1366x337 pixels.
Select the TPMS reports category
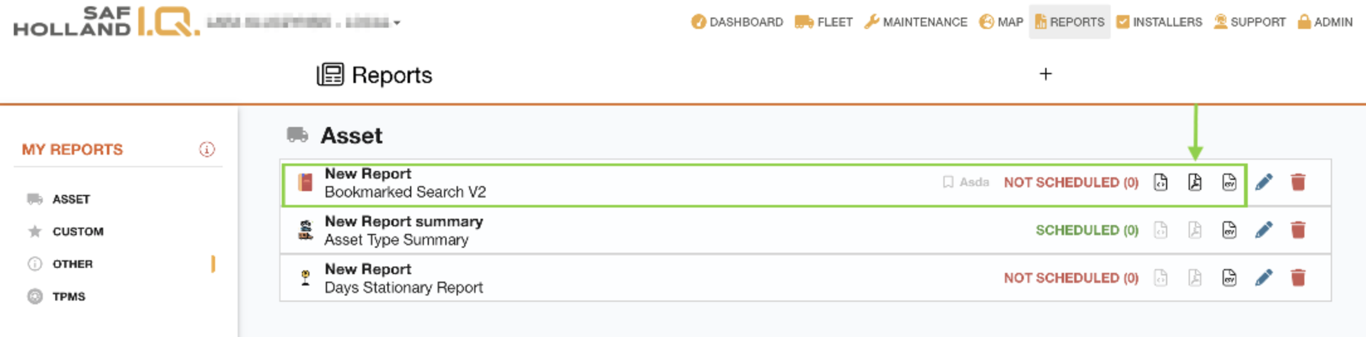[x=69, y=297]
